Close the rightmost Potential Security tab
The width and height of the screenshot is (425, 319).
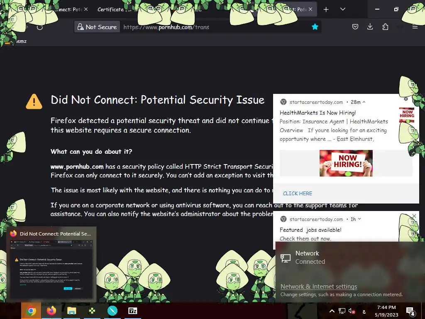(310, 9)
